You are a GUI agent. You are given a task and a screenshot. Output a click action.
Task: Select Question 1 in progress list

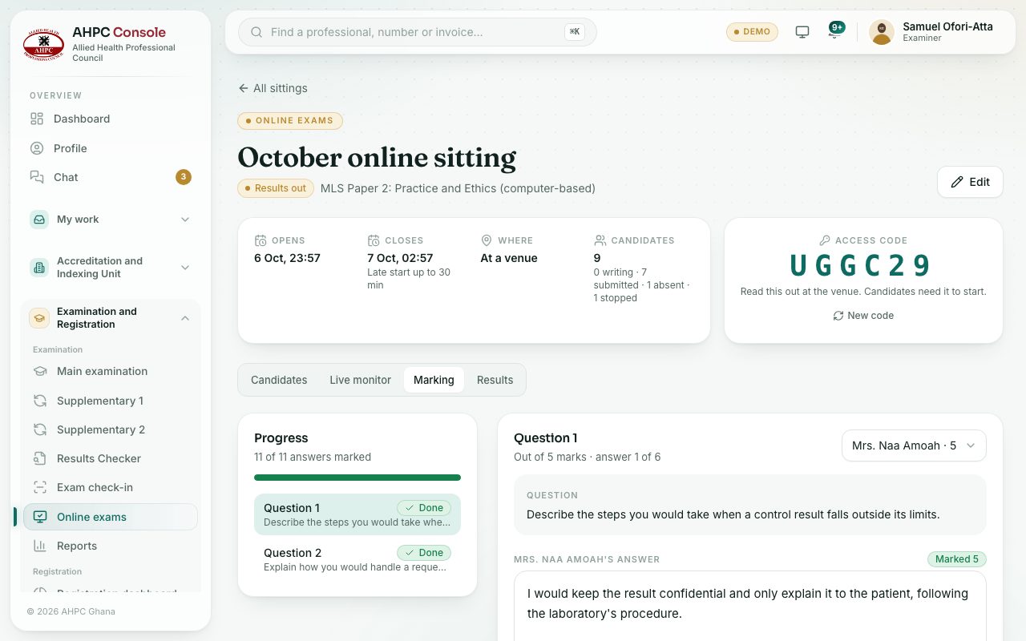pyautogui.click(x=357, y=514)
